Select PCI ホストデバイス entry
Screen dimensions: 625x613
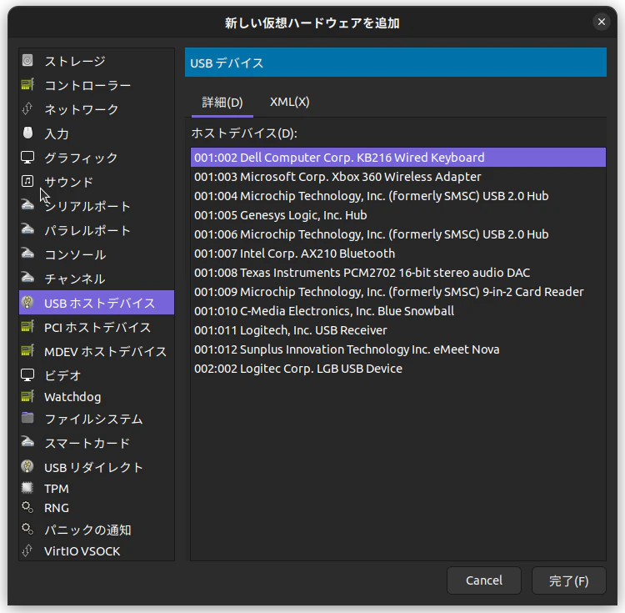click(97, 327)
